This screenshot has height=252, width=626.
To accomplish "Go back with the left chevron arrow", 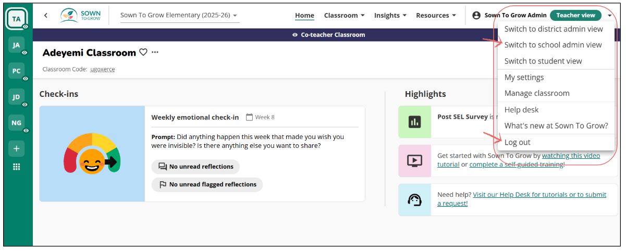I will pos(46,16).
